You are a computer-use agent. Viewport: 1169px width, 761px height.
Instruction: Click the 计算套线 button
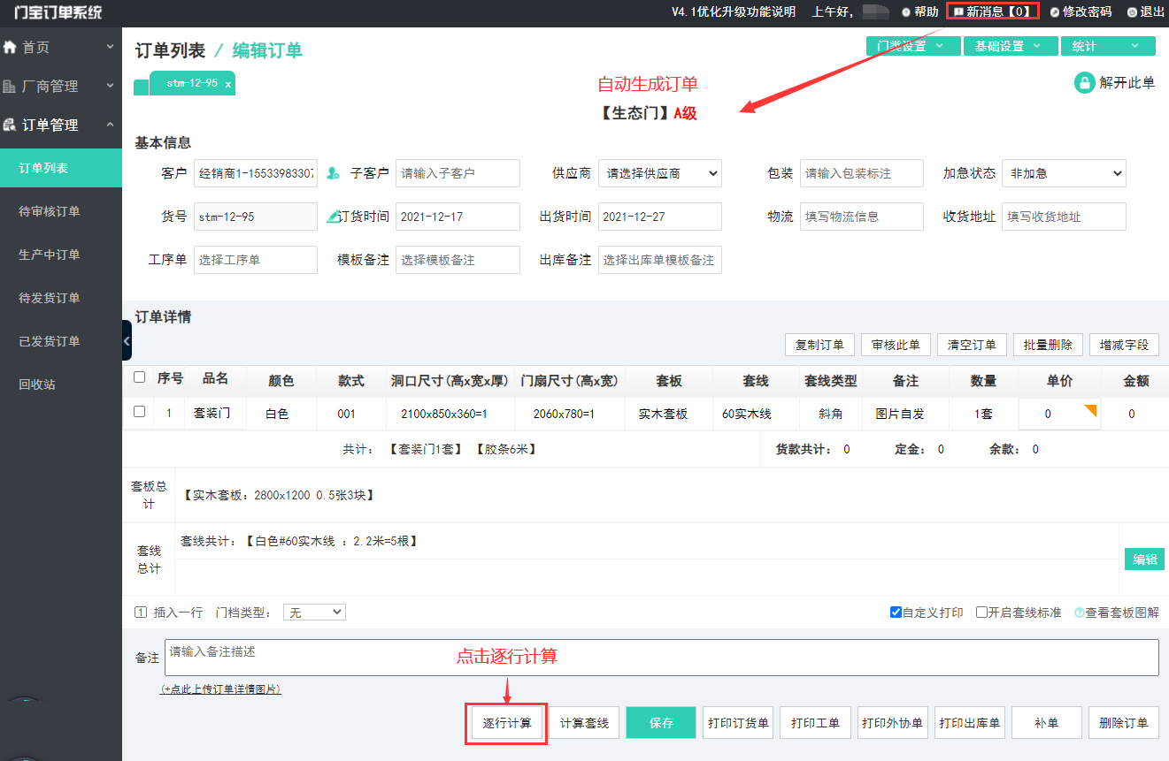(584, 723)
